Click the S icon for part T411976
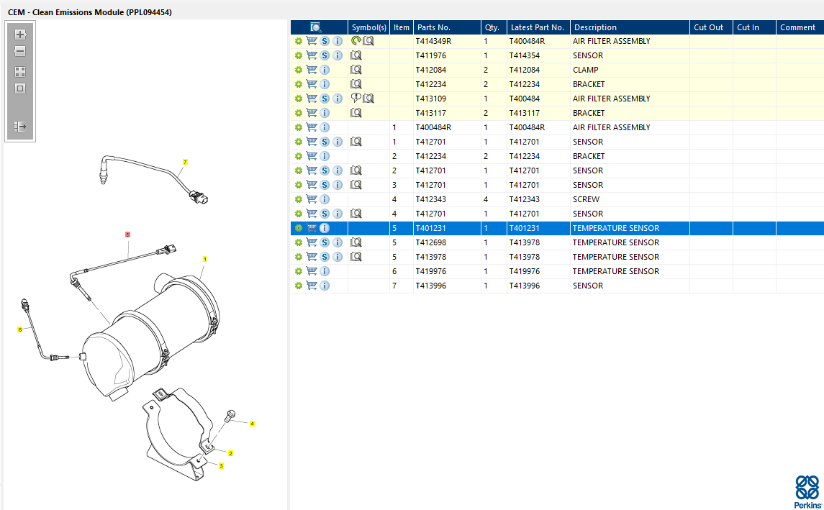Image resolution: width=824 pixels, height=510 pixels. pos(325,55)
